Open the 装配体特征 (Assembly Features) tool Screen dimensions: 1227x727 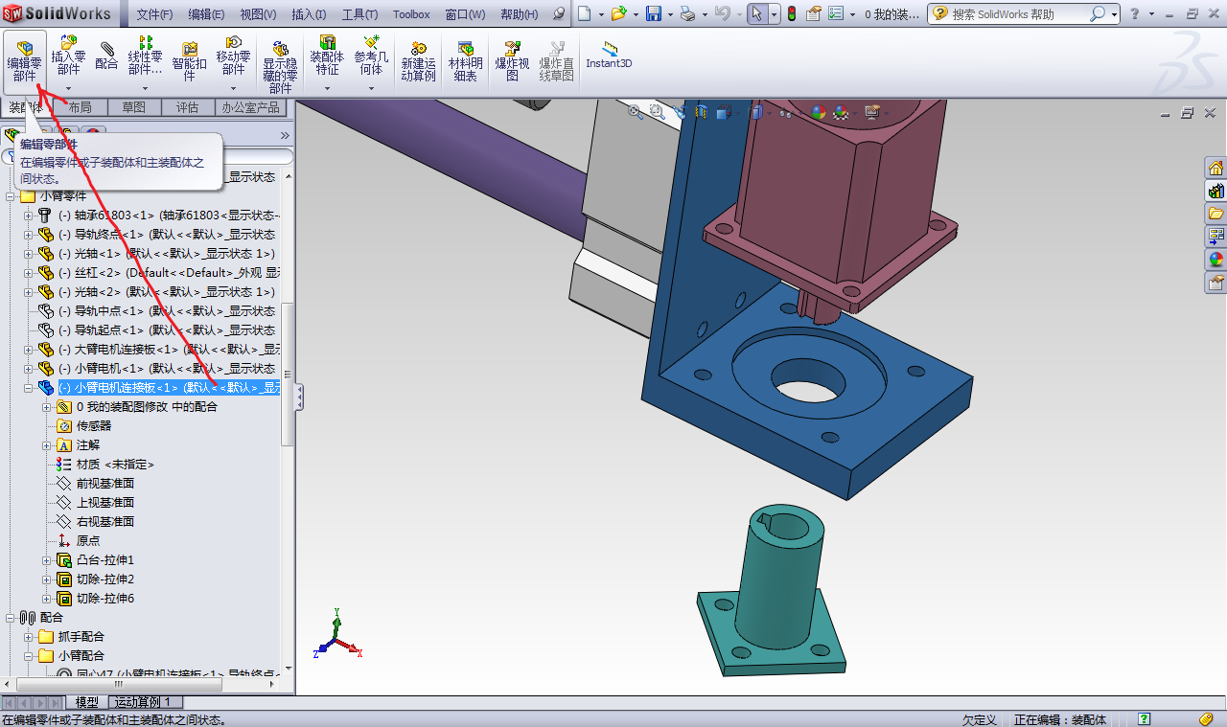[327, 56]
